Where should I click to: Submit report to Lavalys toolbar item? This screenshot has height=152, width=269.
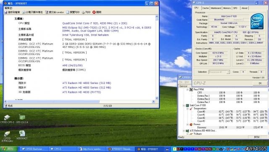click(54, 12)
